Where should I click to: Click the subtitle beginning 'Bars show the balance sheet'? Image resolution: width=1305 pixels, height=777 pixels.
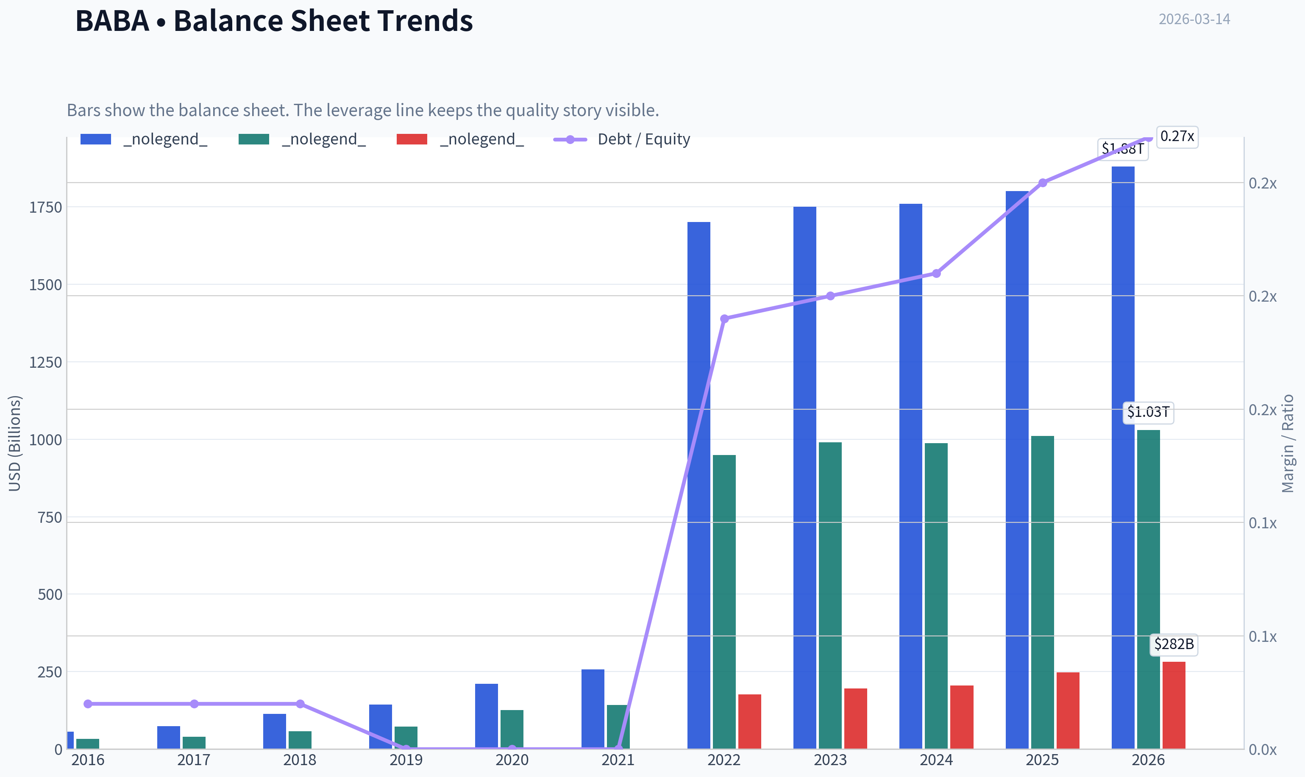(363, 110)
